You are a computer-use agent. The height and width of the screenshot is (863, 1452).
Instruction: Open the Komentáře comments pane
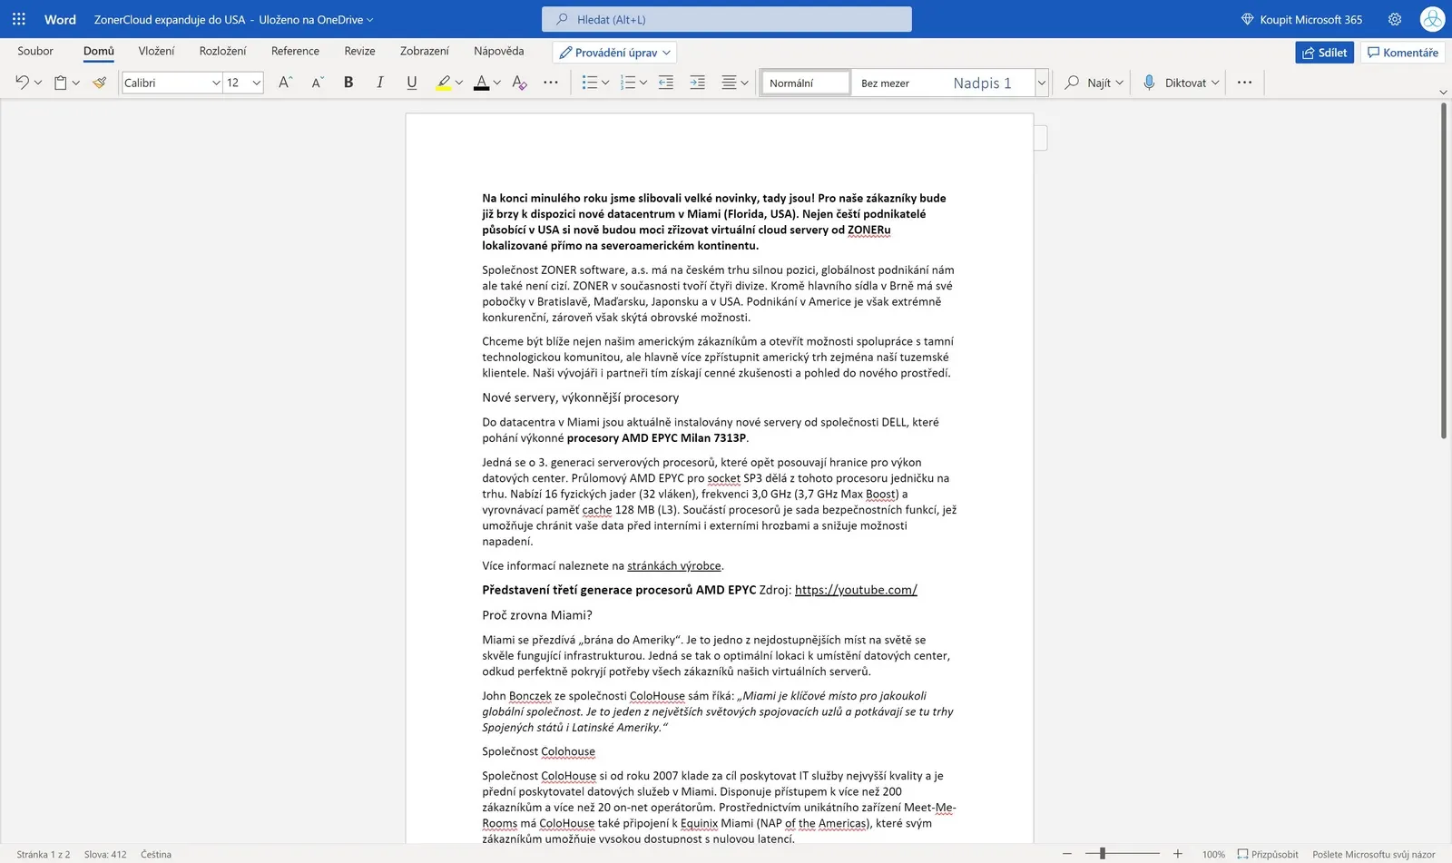pos(1403,53)
